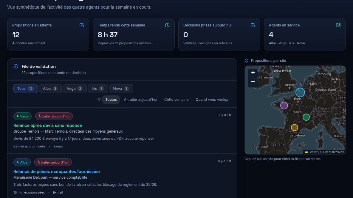Click the il y a 2 h timestamp
This screenshot has height=198, width=353.
tap(225, 161)
